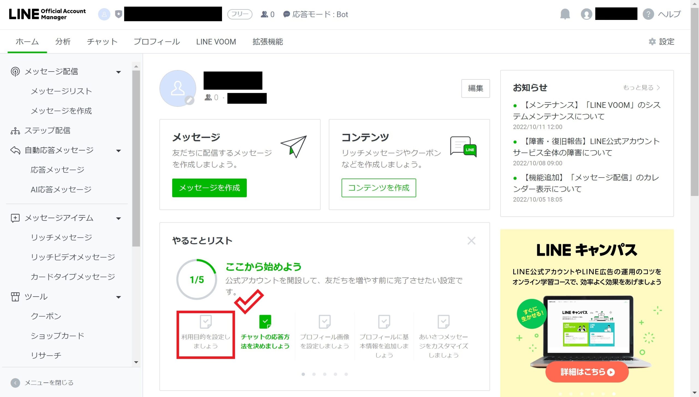This screenshot has width=699, height=397.
Task: Click the paper airplane message icon
Action: 294,146
